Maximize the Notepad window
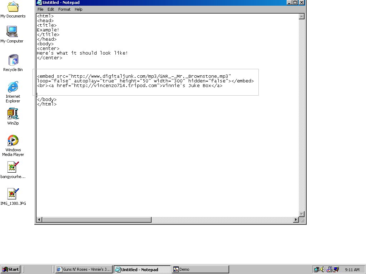The height and width of the screenshot is (274, 366). [295, 2]
